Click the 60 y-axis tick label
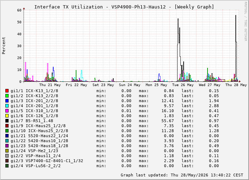 click(x=19, y=10)
